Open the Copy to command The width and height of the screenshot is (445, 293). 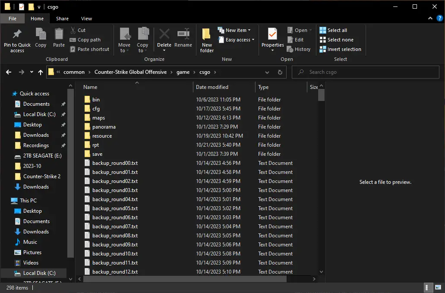(142, 40)
